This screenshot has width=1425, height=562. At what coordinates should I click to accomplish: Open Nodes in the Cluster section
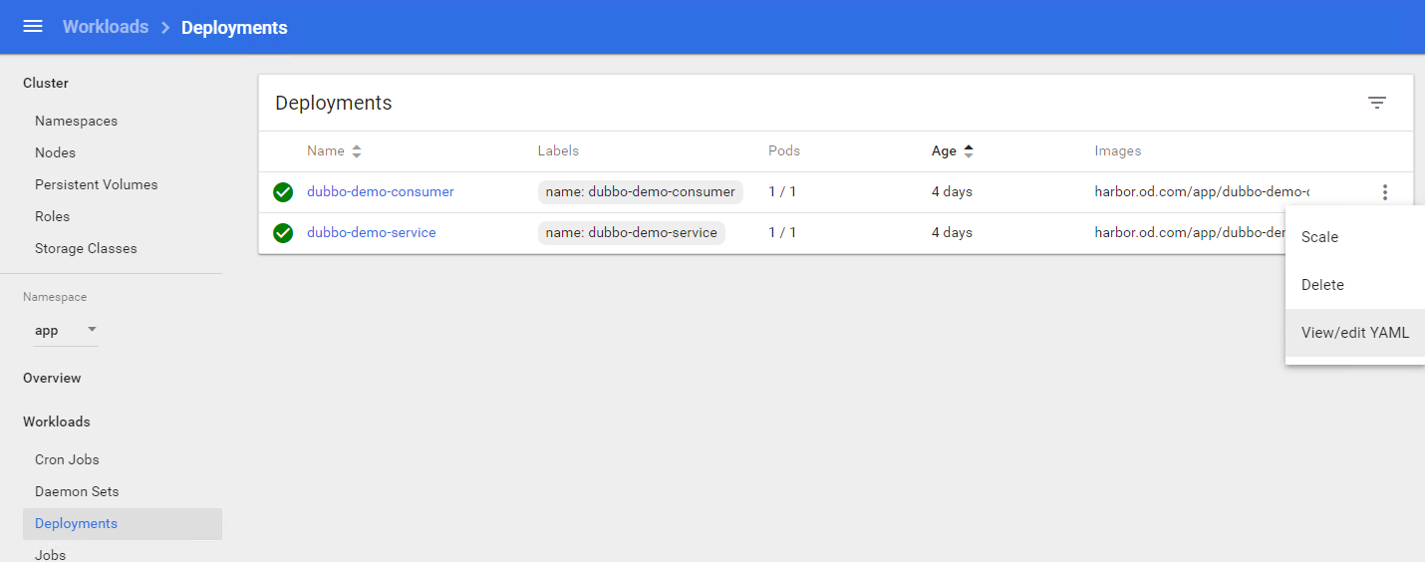click(x=55, y=152)
